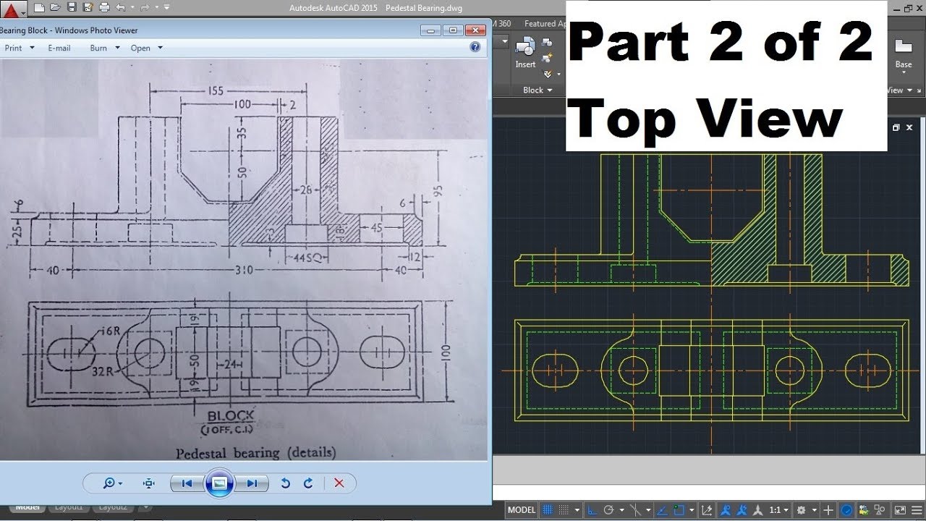Click the Undo arrow in AutoCAD toolbar
The width and height of the screenshot is (926, 521).
(120, 8)
